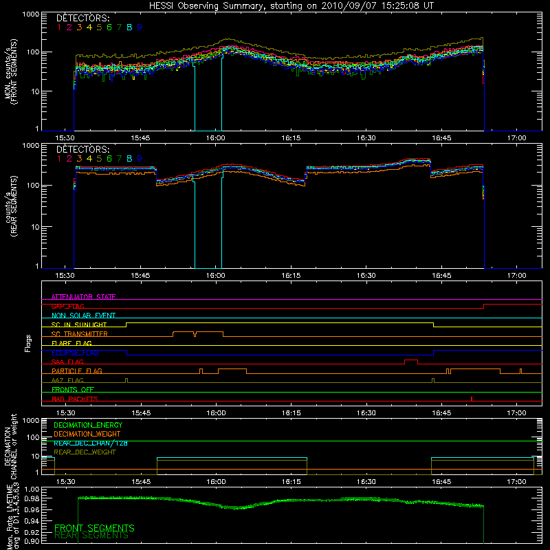
Task: Click the REAR_DEC_WEIGHT legend label
Action: click(x=85, y=452)
